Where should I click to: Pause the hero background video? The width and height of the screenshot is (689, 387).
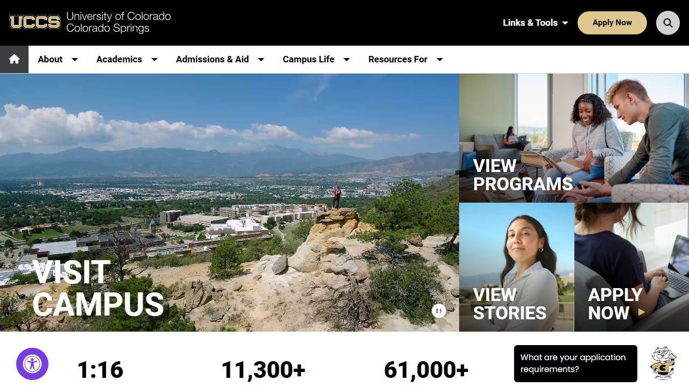pos(439,311)
